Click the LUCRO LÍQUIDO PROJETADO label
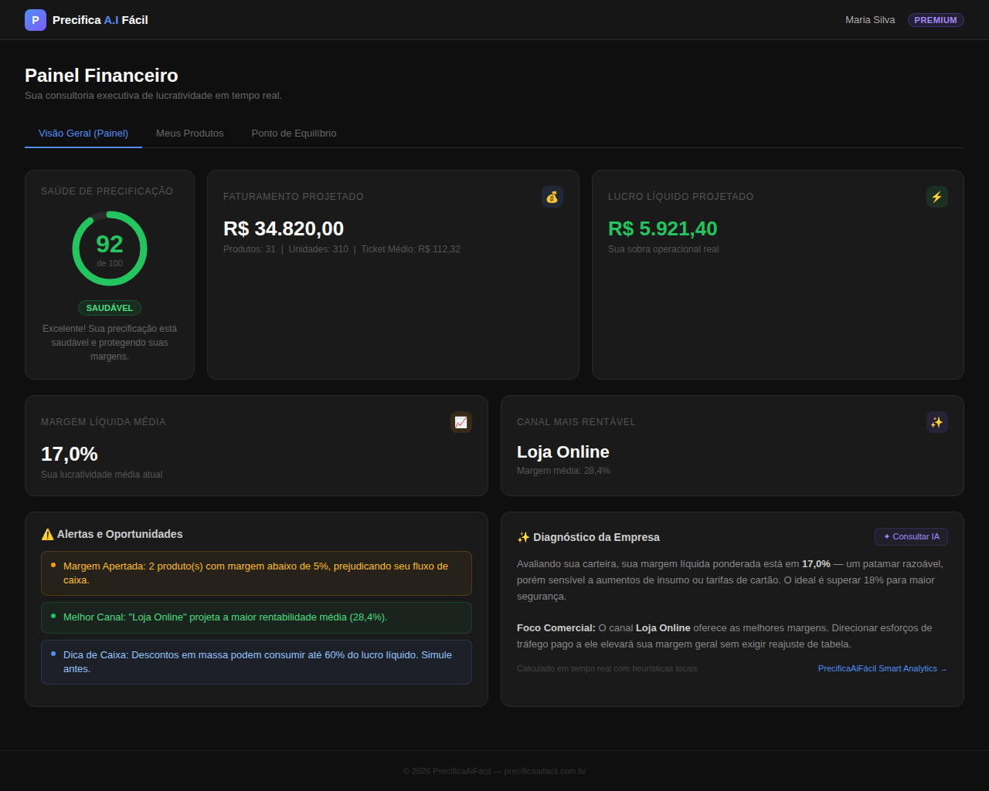 click(x=681, y=197)
